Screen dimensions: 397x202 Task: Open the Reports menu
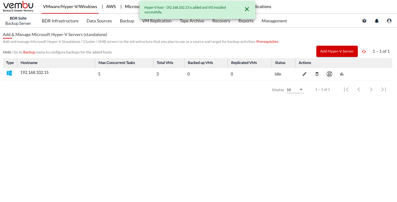[246, 21]
